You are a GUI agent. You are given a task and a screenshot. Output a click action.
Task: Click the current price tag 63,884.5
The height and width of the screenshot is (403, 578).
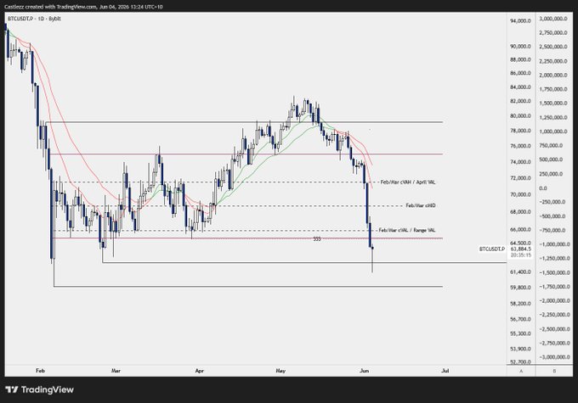click(521, 249)
